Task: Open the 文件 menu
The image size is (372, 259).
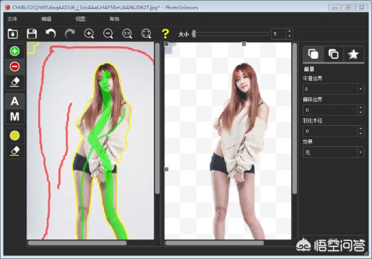Action: pos(12,19)
